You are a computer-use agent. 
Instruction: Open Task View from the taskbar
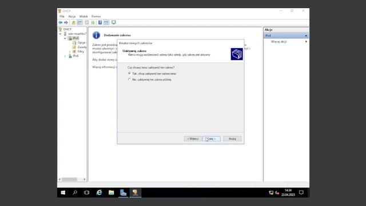86,193
